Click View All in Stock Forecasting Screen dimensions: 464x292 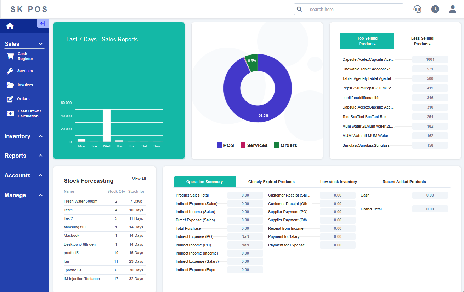pos(139,179)
